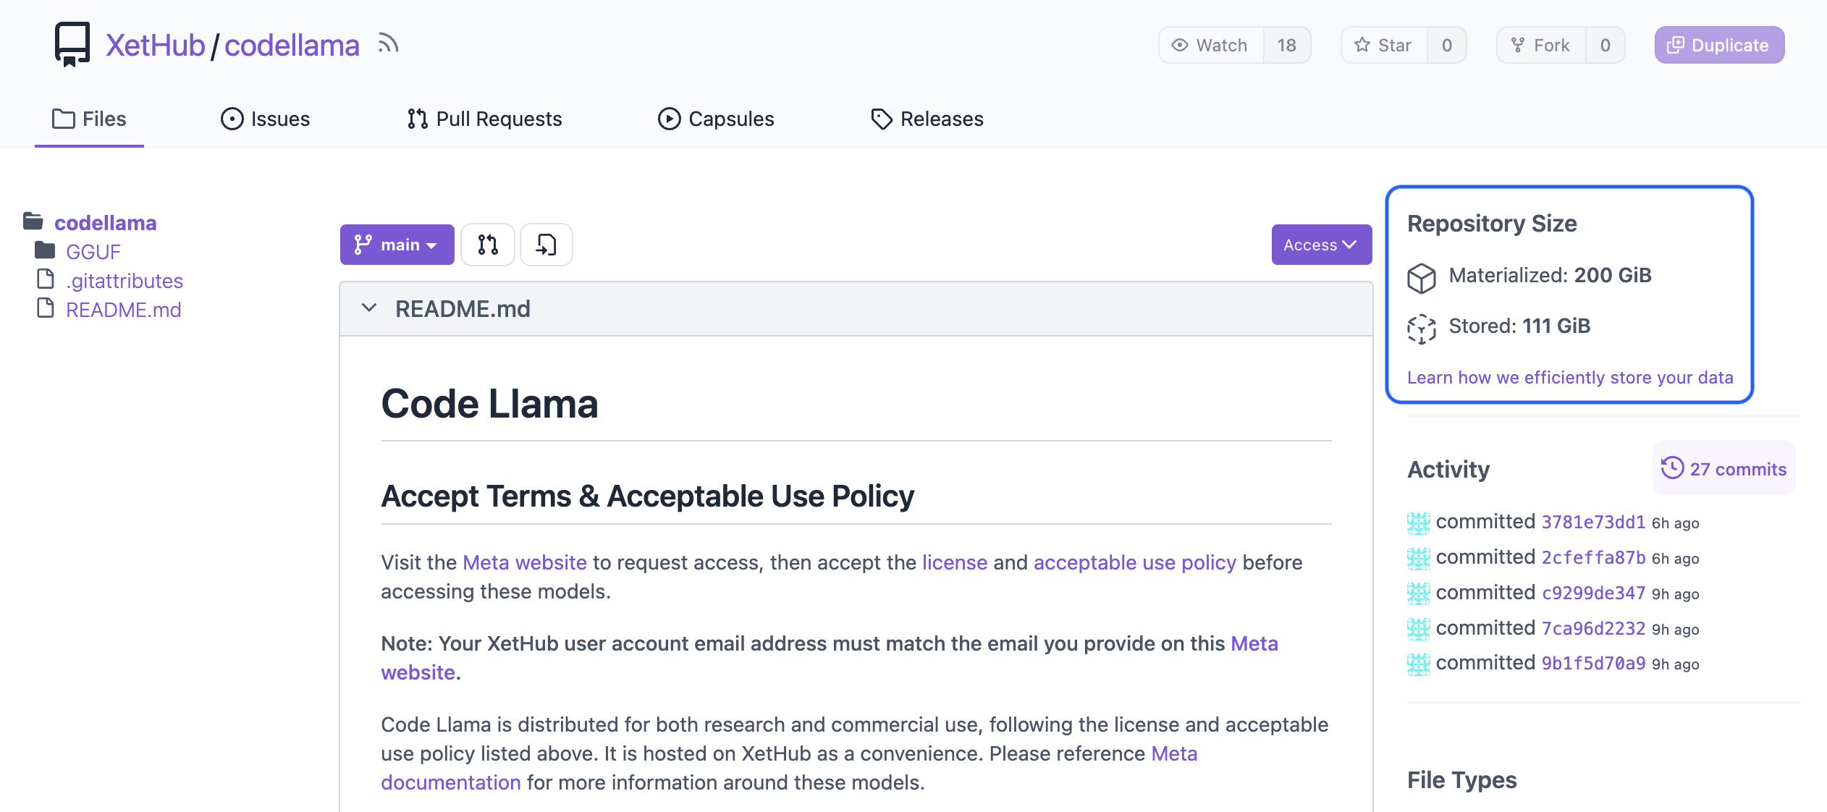Click the avatar beside commit 3781e73dd1
Image resolution: width=1827 pixels, height=812 pixels.
[x=1418, y=523]
